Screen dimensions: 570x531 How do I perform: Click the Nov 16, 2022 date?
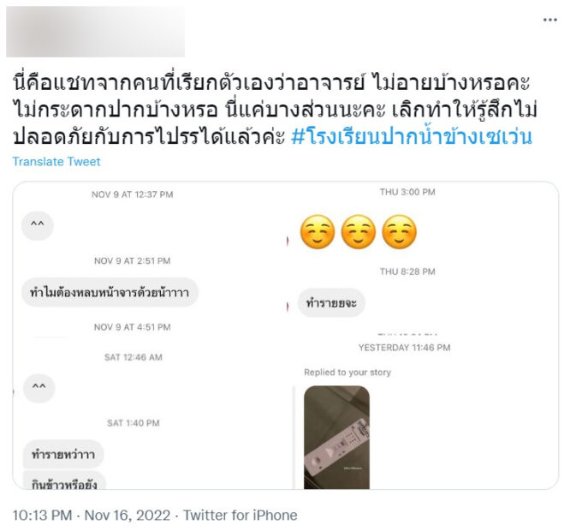pos(128,515)
